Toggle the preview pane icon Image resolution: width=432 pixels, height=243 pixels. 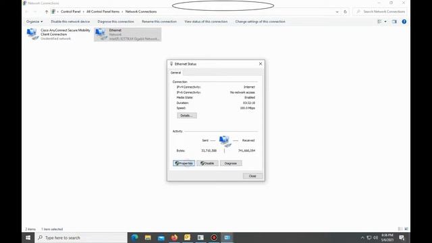click(x=394, y=22)
